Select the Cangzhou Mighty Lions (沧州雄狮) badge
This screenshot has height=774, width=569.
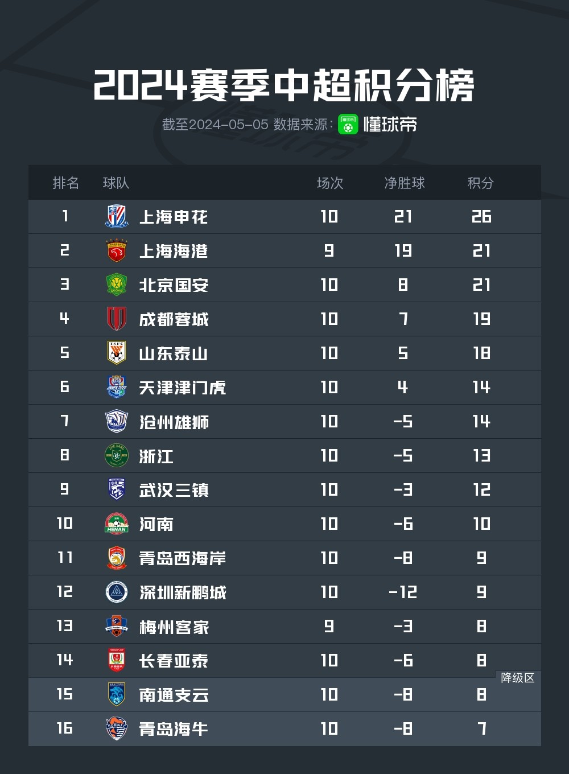click(x=117, y=422)
